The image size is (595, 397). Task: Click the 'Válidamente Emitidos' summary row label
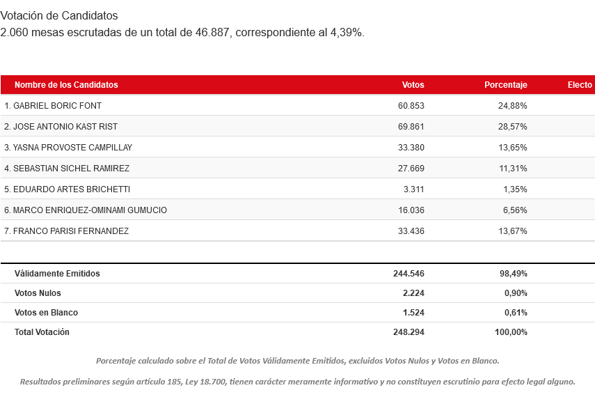click(57, 274)
